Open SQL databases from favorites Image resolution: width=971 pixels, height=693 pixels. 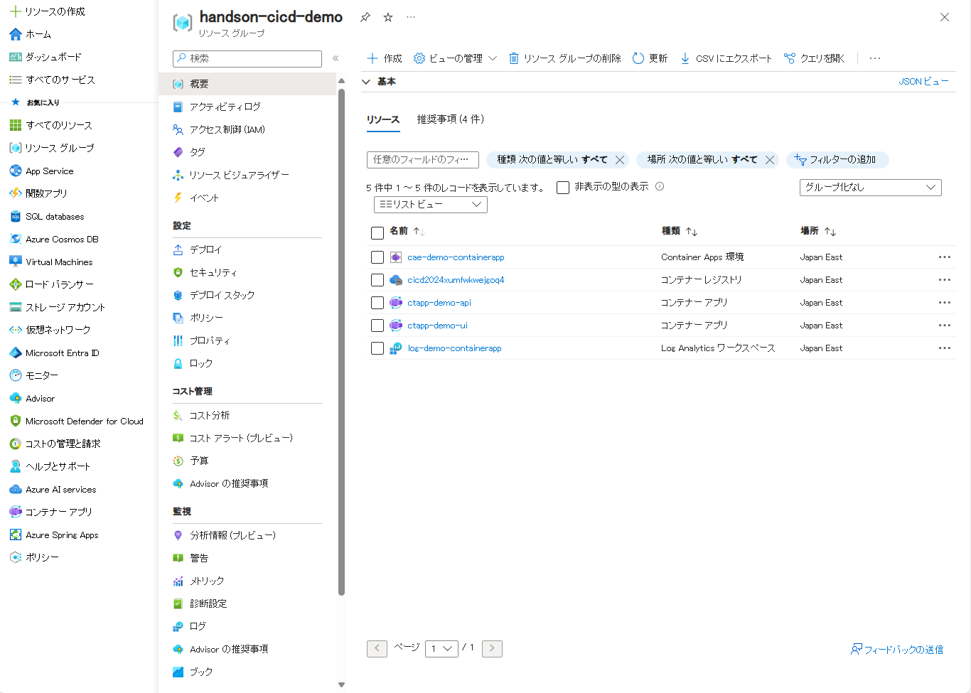tap(55, 216)
